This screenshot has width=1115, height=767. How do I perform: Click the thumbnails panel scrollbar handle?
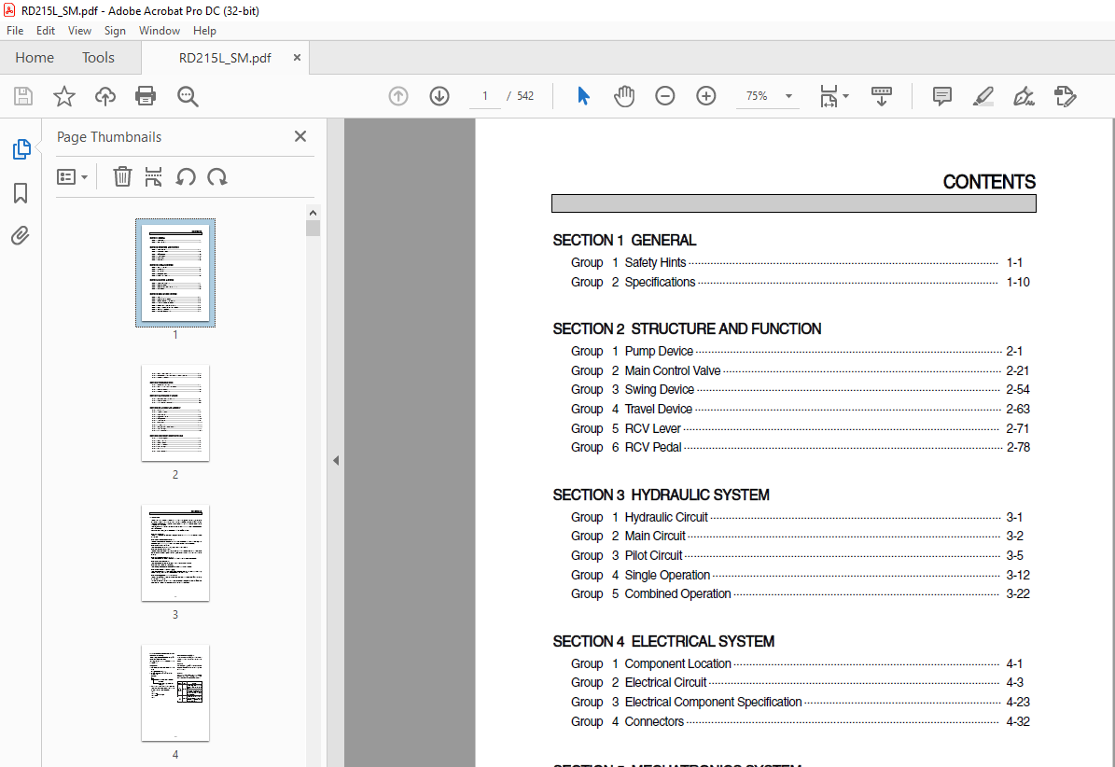coord(313,229)
